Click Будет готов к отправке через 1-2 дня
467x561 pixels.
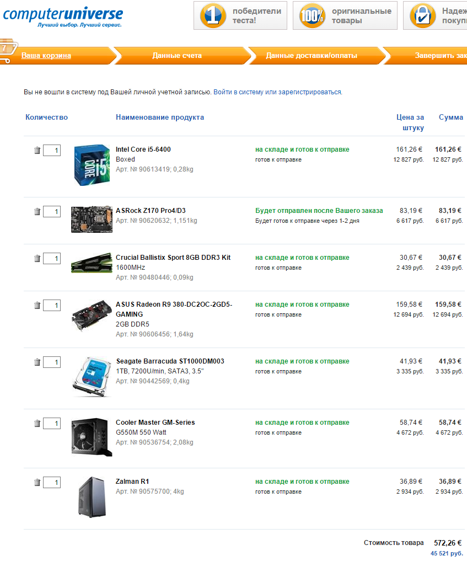(307, 221)
